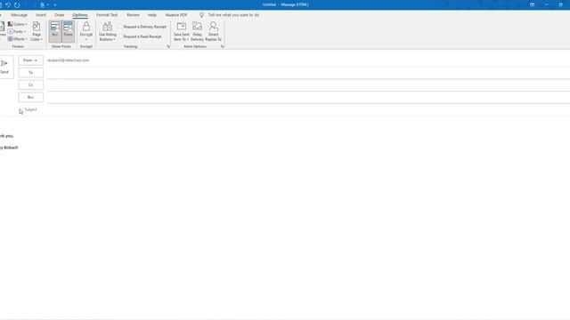Open the More Options dialog launcher
This screenshot has height=320, width=570.
click(x=222, y=46)
